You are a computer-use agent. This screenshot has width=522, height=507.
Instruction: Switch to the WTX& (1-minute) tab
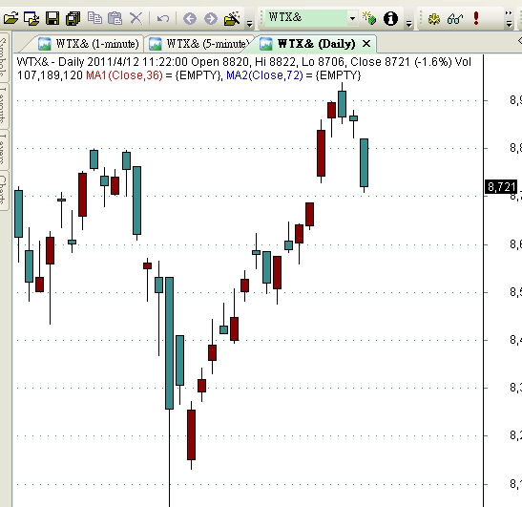tap(88, 44)
